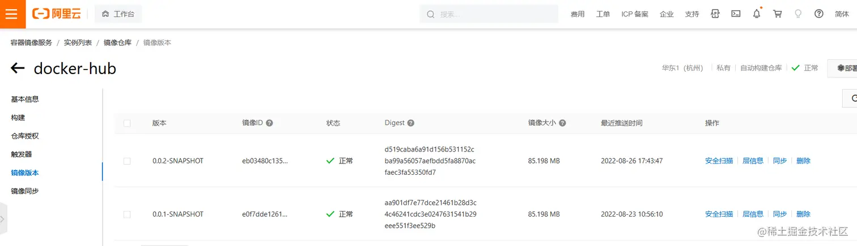Click the 自动构建仓库 label

point(761,68)
